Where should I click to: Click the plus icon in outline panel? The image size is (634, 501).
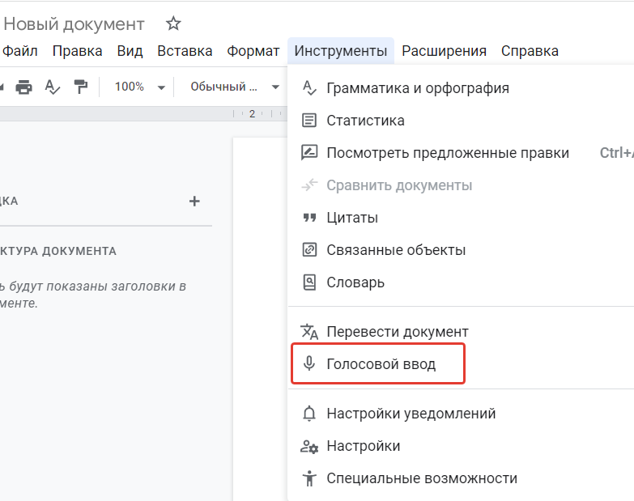point(194,201)
